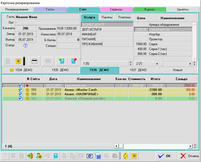Screen dimensions: 201x162
Task: Toggle checkbox on Банкетный зал row
Action: pyautogui.click(x=21, y=85)
